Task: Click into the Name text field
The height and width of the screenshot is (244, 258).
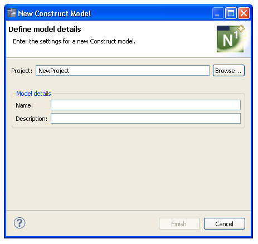Action: (145, 105)
